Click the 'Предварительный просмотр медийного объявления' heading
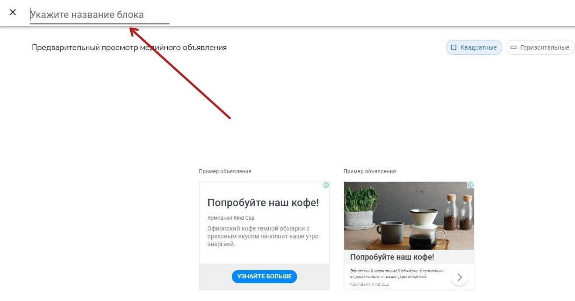Viewport: 575px width, 301px height. coord(129,47)
